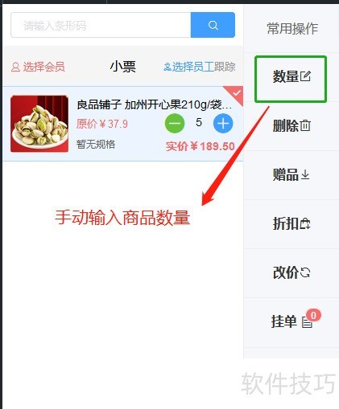Open the 折扣 discount option
This screenshot has height=409, width=339.
[291, 223]
